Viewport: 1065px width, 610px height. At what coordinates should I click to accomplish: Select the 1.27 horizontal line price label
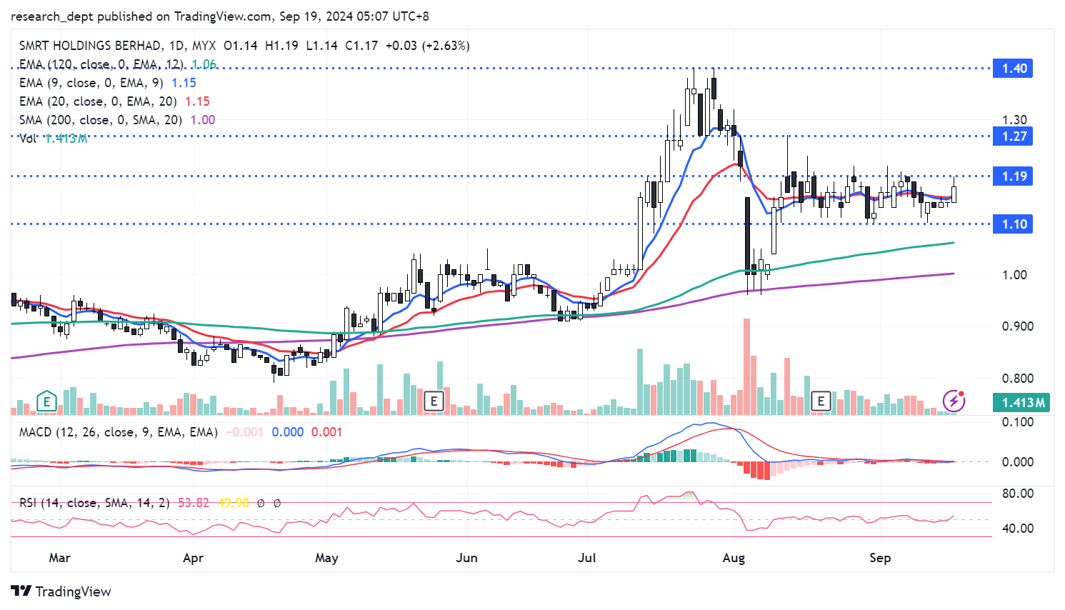(x=1014, y=136)
